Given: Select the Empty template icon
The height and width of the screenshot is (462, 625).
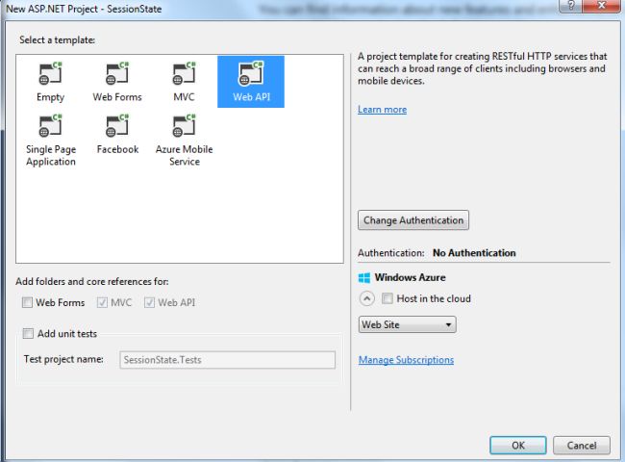Looking at the screenshot, I should [50, 73].
